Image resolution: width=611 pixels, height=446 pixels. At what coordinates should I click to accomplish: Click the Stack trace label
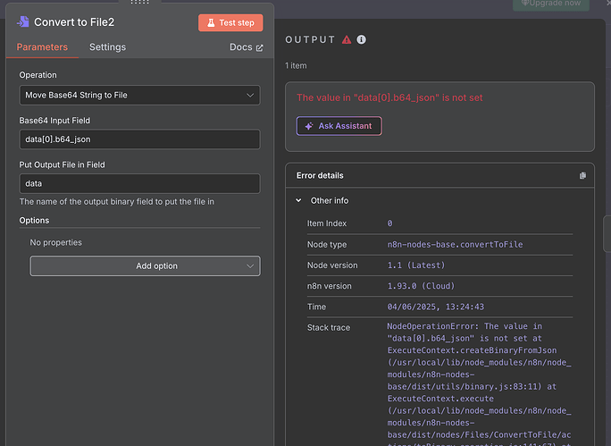click(x=329, y=327)
